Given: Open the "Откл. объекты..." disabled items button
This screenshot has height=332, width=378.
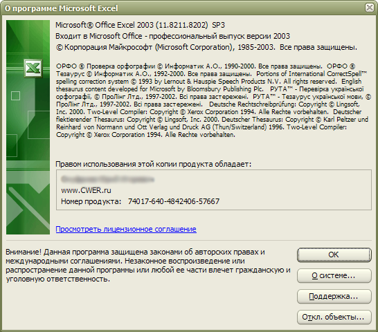Looking at the screenshot, I should 334,317.
